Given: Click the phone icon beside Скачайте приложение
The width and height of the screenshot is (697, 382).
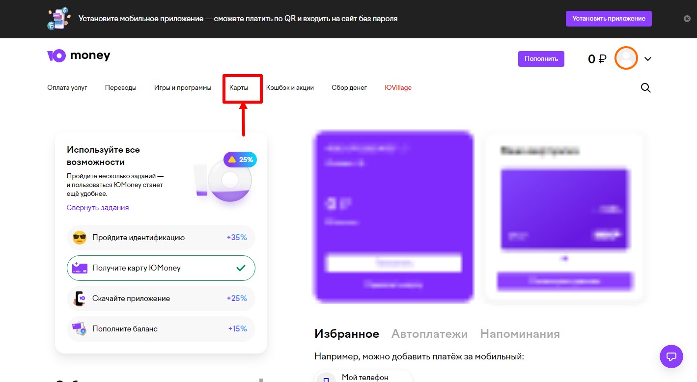Looking at the screenshot, I should click(x=80, y=299).
